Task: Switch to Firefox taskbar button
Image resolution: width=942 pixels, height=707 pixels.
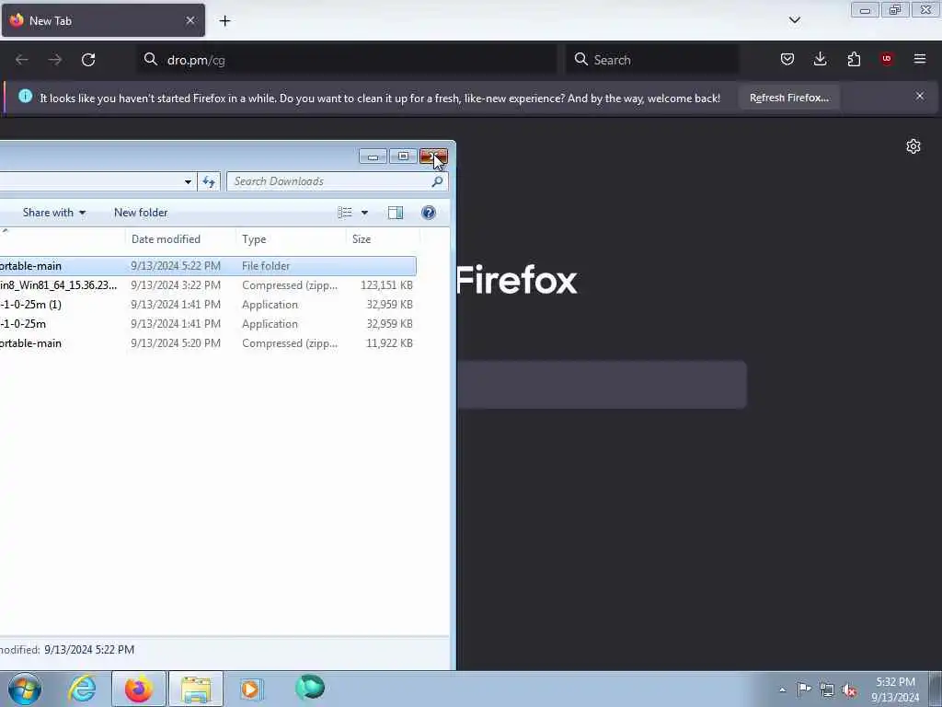Action: (139, 689)
